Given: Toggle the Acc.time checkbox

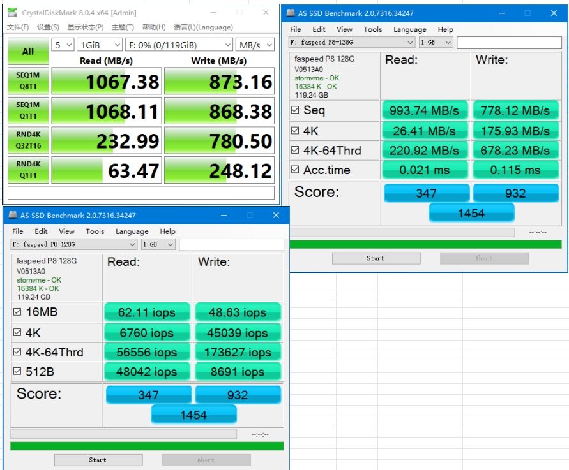Looking at the screenshot, I should pyautogui.click(x=295, y=170).
